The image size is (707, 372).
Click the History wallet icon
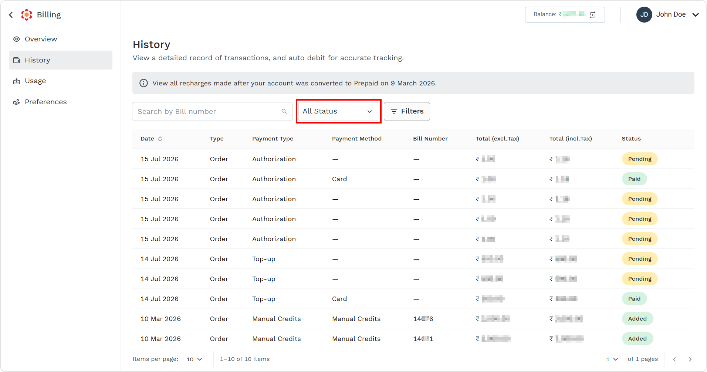click(x=17, y=60)
